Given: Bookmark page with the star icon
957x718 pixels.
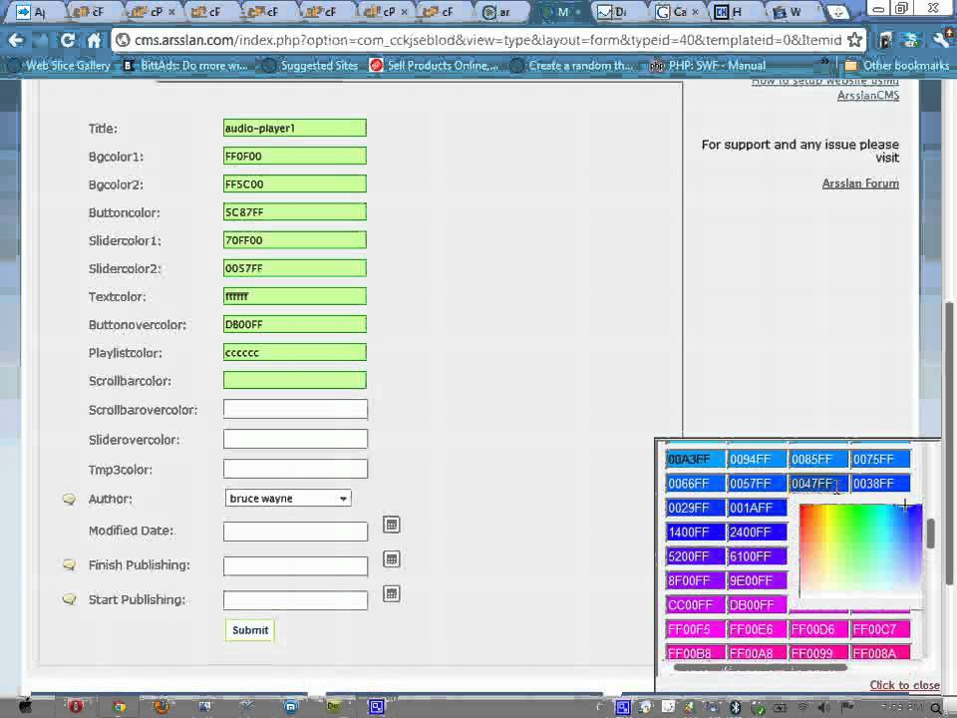Looking at the screenshot, I should [x=855, y=40].
